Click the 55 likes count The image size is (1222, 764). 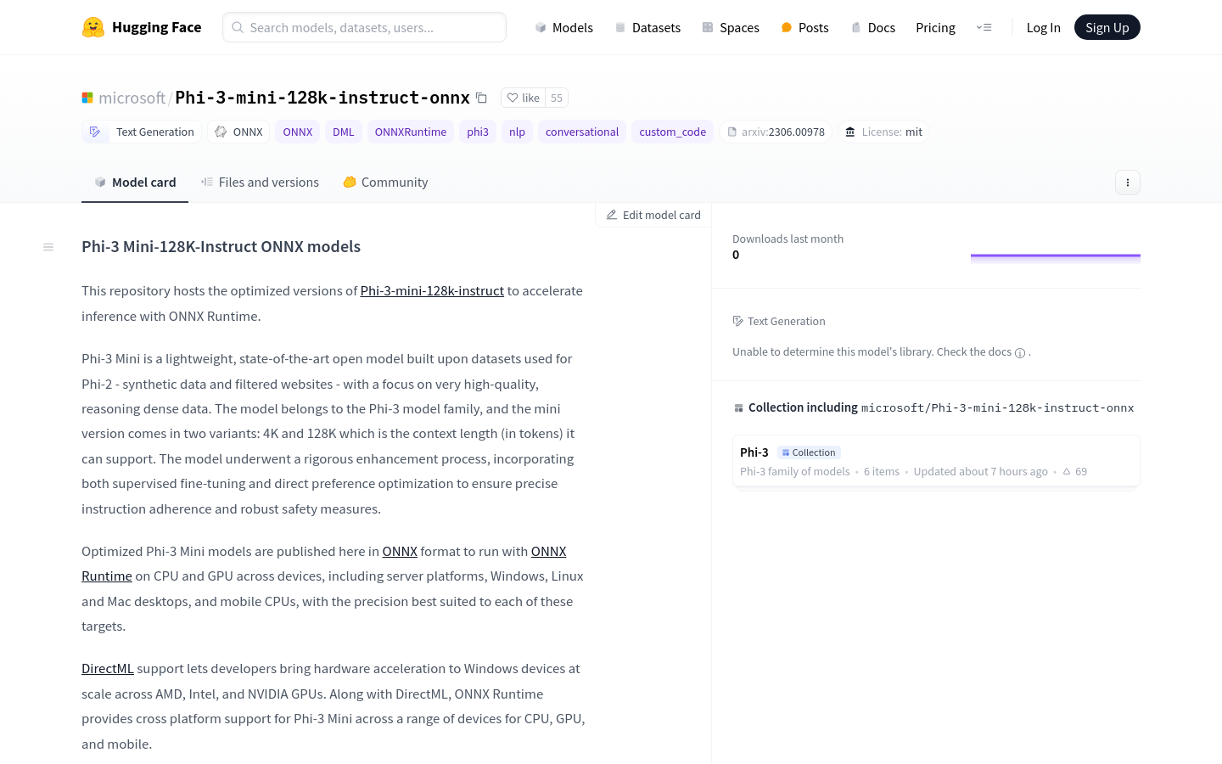click(557, 98)
